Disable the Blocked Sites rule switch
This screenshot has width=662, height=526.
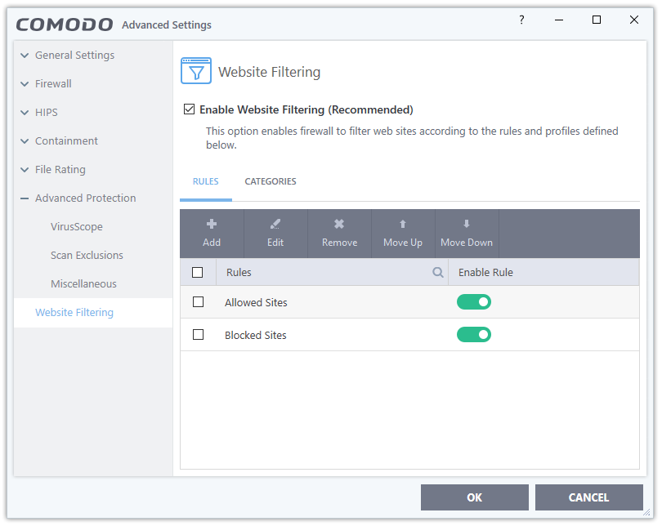point(474,334)
